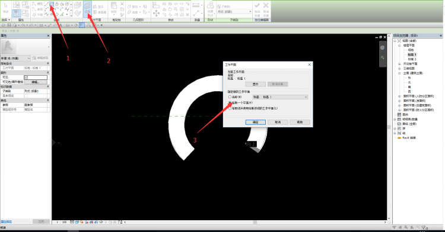Open the Subcategory dropdown in the ribbon
445x232 pixels.
click(234, 12)
